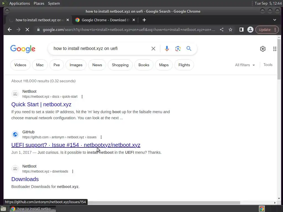
Task: Go back to the previous page
Action: [10, 30]
